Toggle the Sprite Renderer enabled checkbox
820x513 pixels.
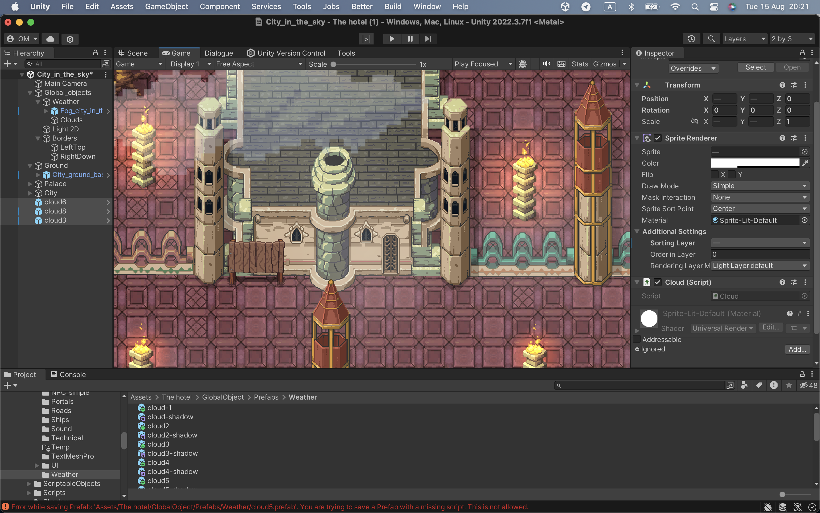tap(658, 138)
